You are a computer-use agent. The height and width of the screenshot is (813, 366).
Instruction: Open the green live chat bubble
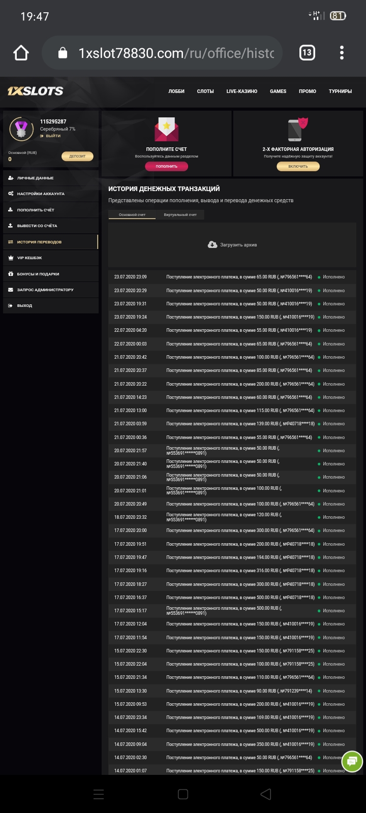point(352,761)
